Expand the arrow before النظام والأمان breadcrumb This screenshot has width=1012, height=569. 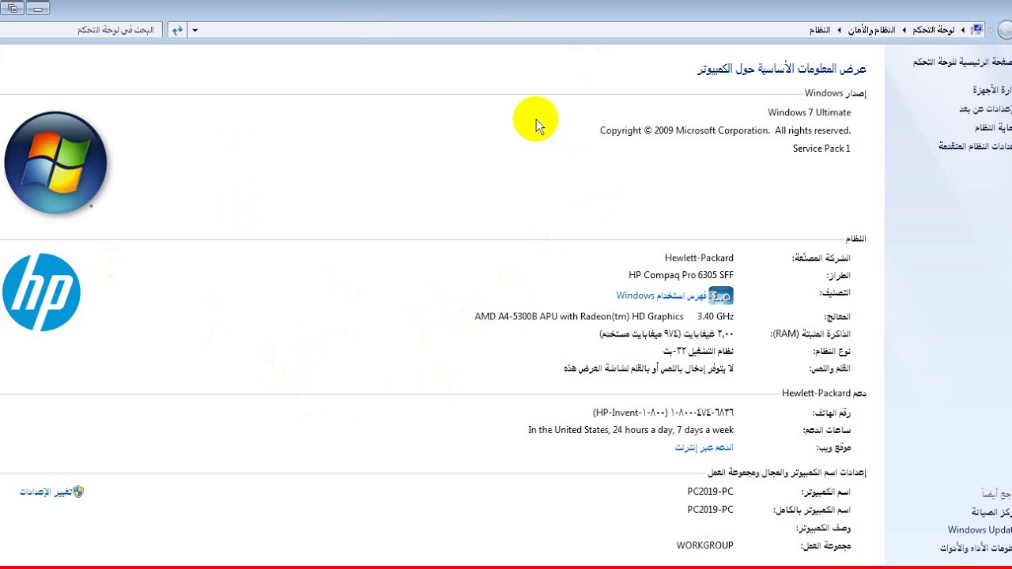904,30
